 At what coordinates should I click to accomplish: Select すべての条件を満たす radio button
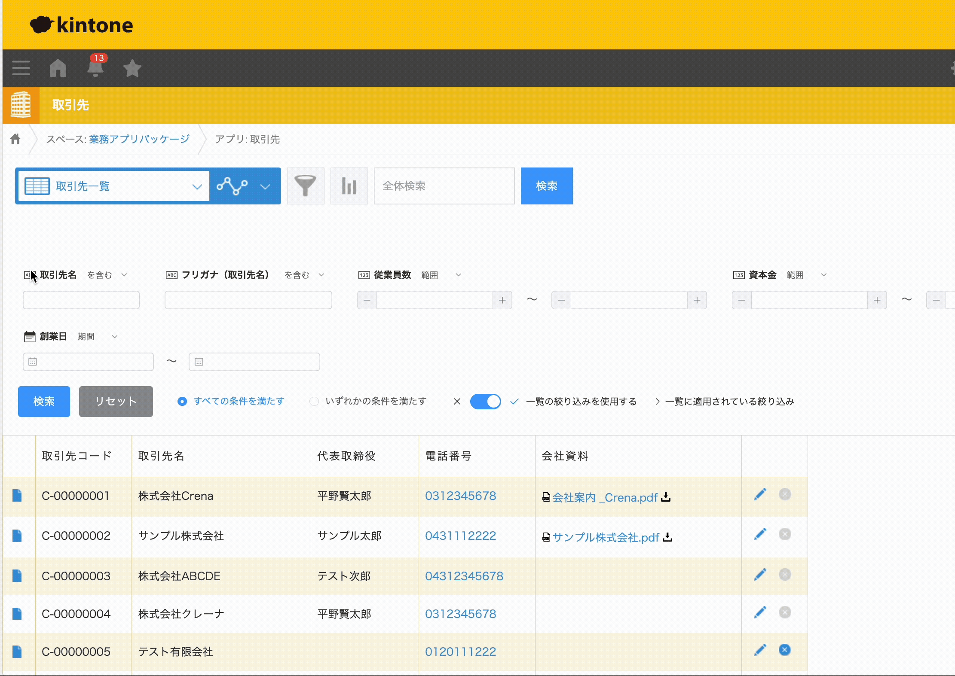(x=182, y=401)
